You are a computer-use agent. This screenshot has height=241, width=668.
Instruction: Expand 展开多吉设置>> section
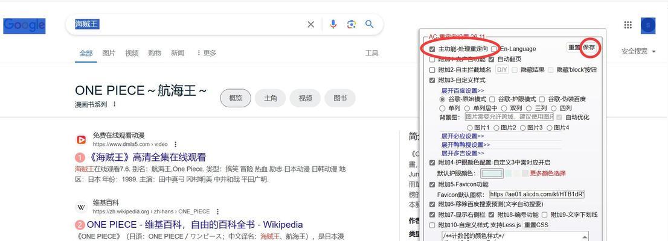(x=463, y=154)
